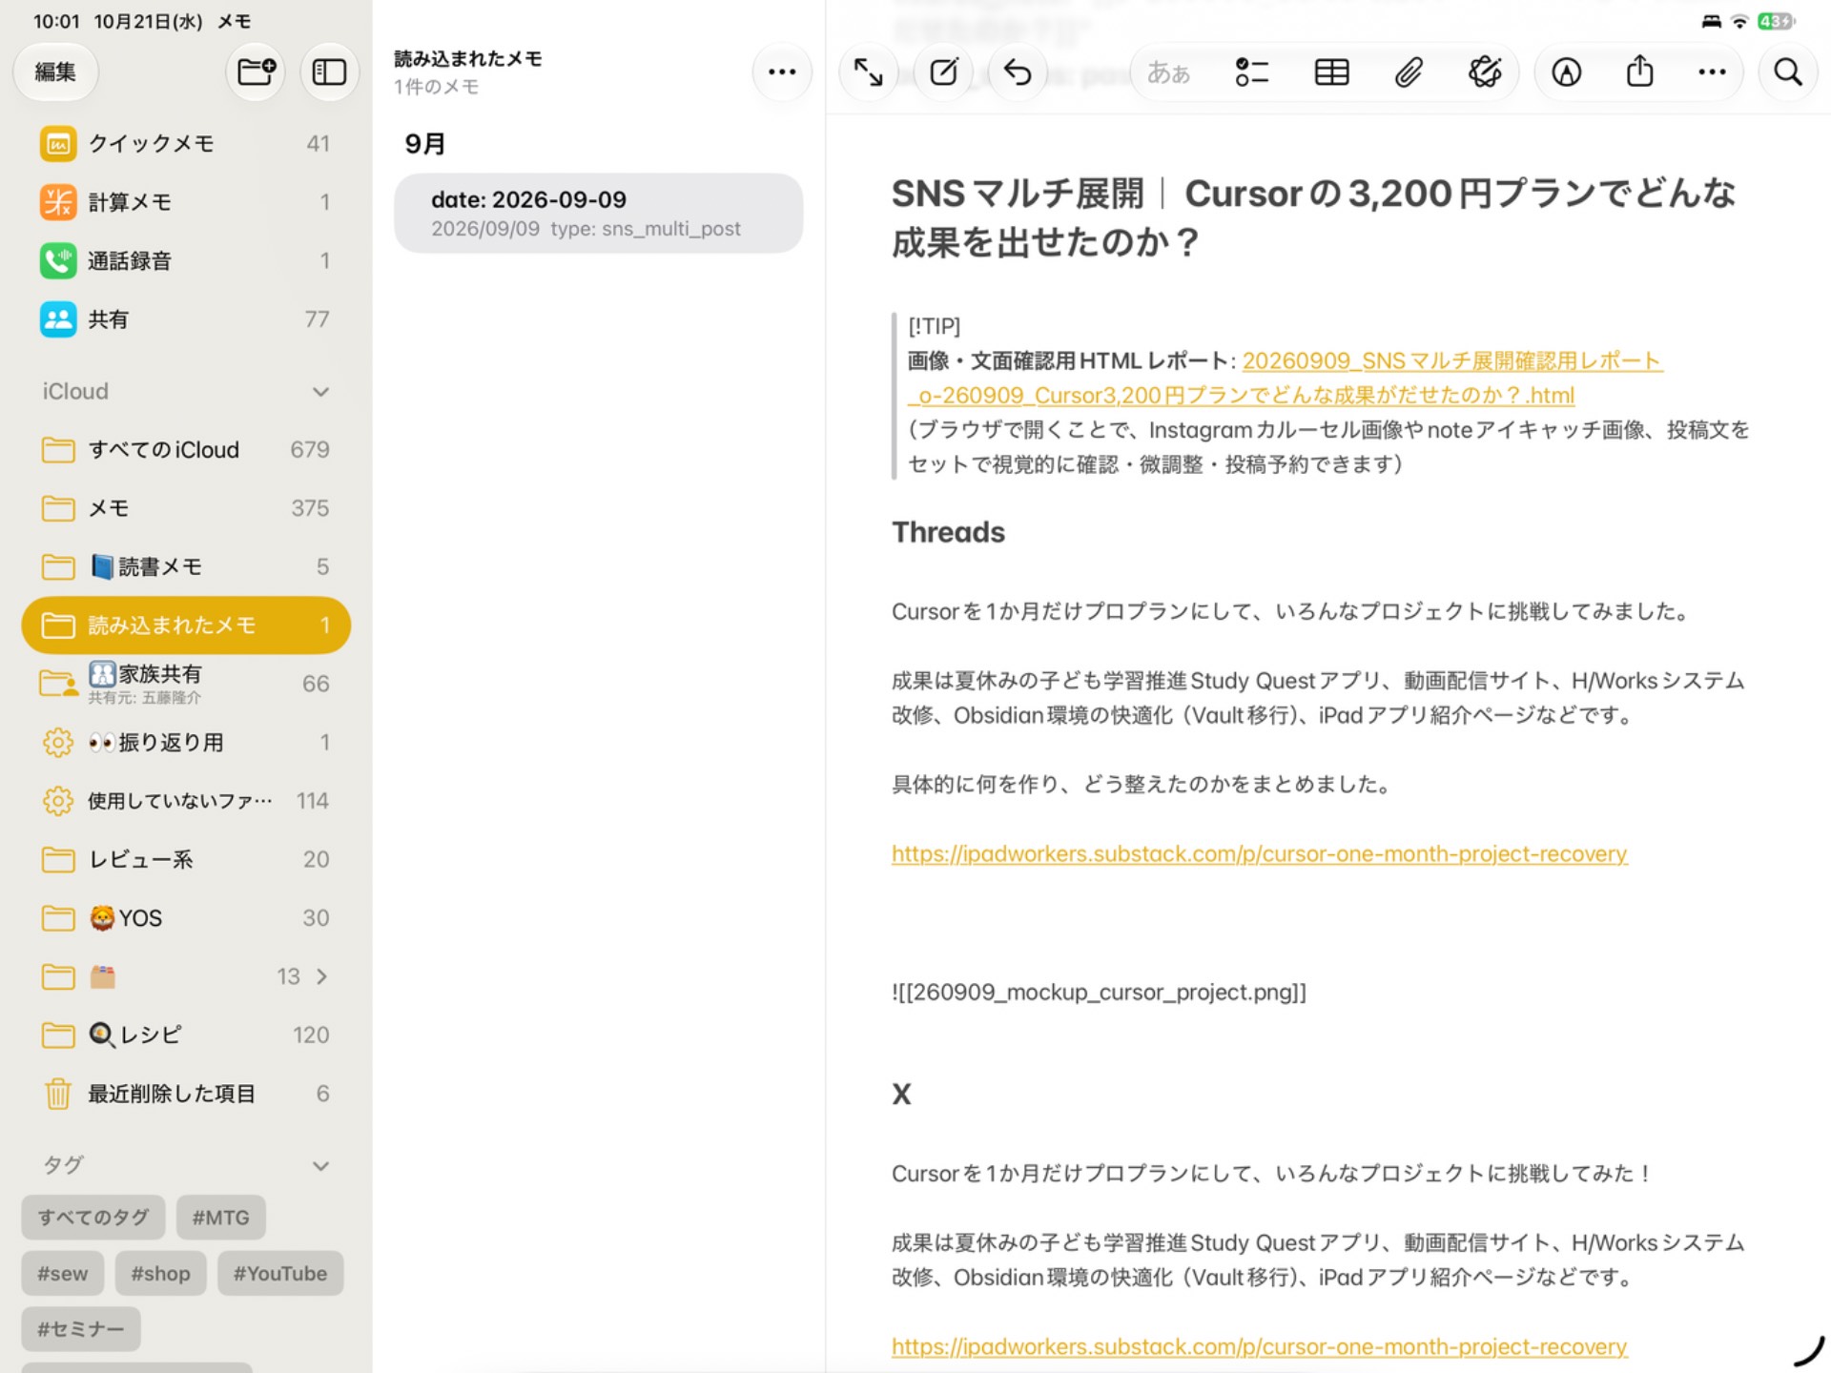Tap the quick note corner swipe indicator
1831x1373 pixels.
click(1809, 1350)
